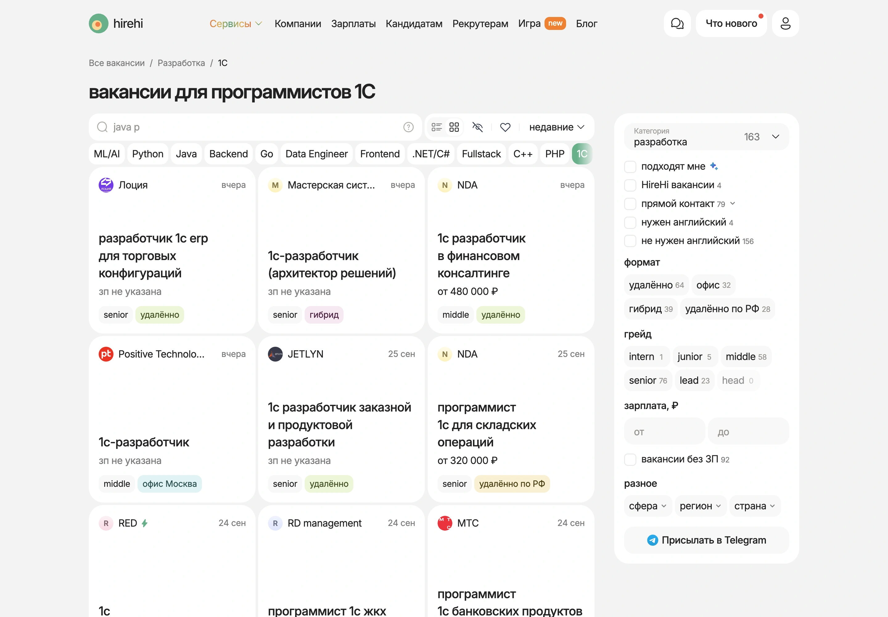This screenshot has width=888, height=617.
Task: Toggle the удалённо format filter chip
Action: [656, 285]
